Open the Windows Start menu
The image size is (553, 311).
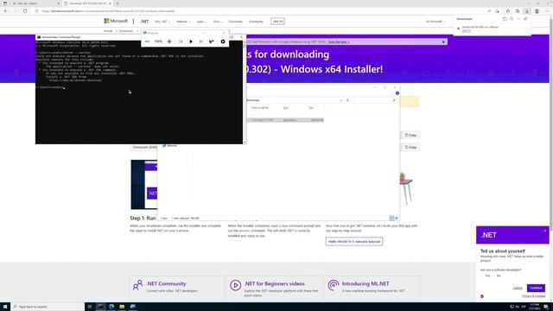[5, 307]
